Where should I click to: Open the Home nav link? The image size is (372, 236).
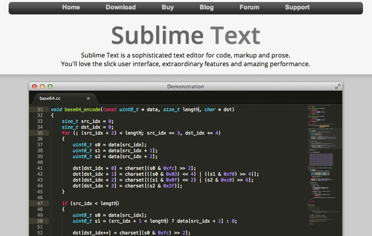tap(71, 7)
